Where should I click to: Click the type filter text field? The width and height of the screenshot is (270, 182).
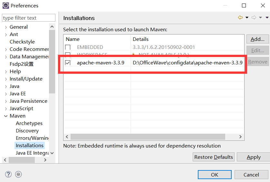tap(29, 18)
